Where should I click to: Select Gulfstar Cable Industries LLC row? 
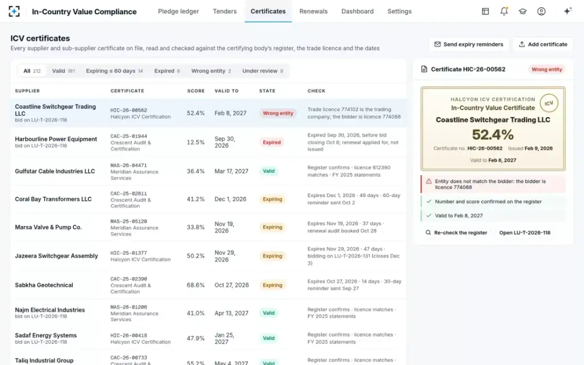pos(208,171)
